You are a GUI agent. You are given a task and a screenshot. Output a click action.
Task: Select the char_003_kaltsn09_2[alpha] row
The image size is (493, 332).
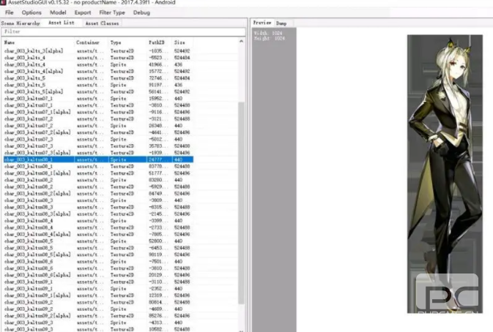[x=98, y=316]
